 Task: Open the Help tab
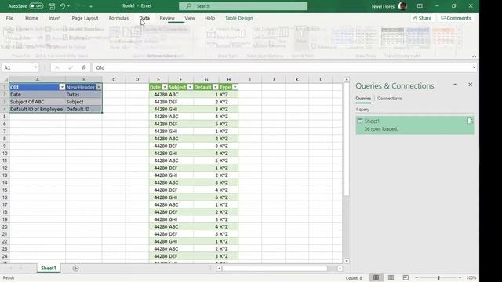(209, 18)
